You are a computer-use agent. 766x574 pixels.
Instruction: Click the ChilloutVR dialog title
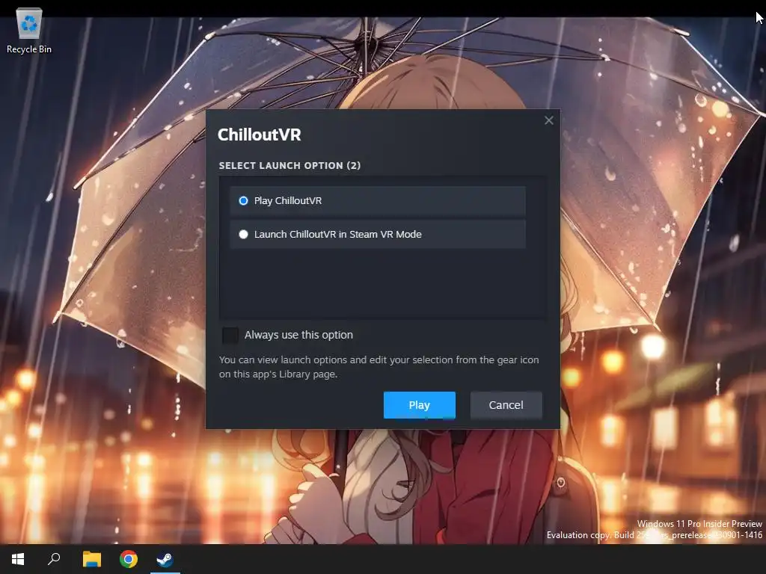tap(260, 135)
